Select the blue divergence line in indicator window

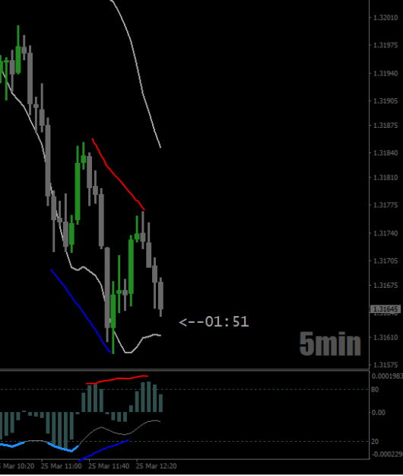[x=103, y=450]
